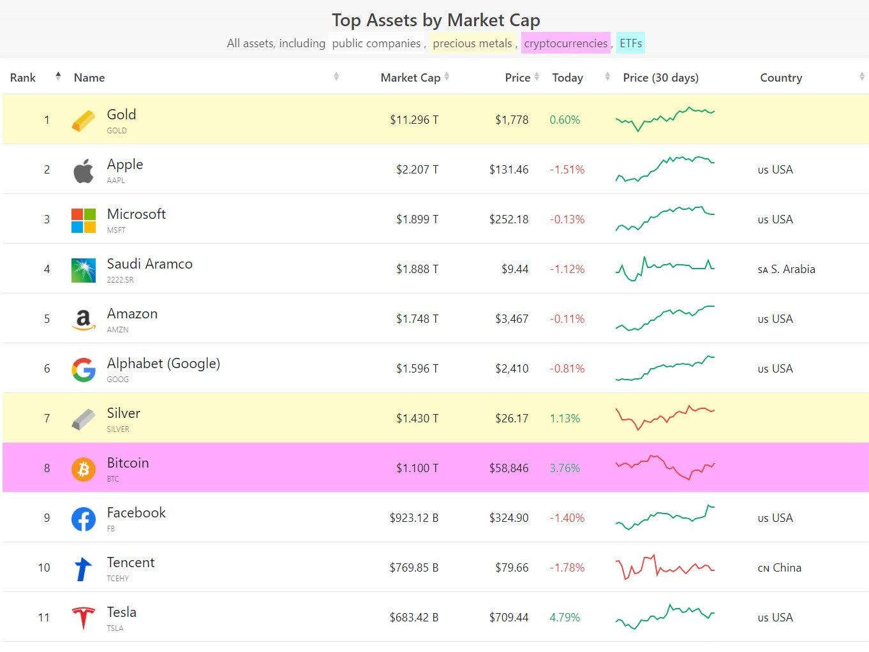Click the Silver bar icon
Image resolution: width=869 pixels, height=652 pixels.
tap(84, 419)
